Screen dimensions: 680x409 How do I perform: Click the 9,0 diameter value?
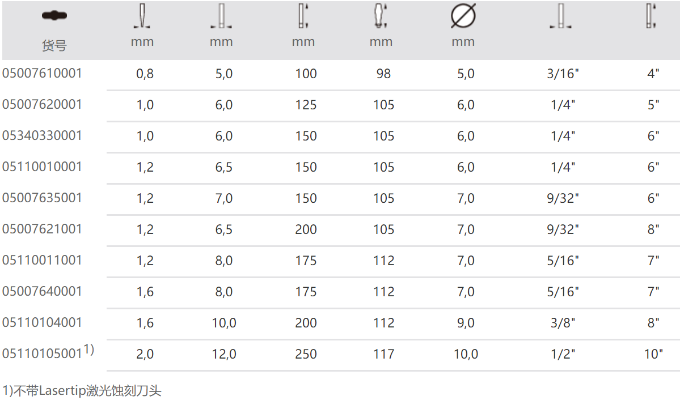[x=466, y=323]
